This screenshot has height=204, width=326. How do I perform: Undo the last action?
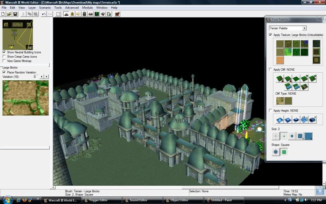point(44,14)
